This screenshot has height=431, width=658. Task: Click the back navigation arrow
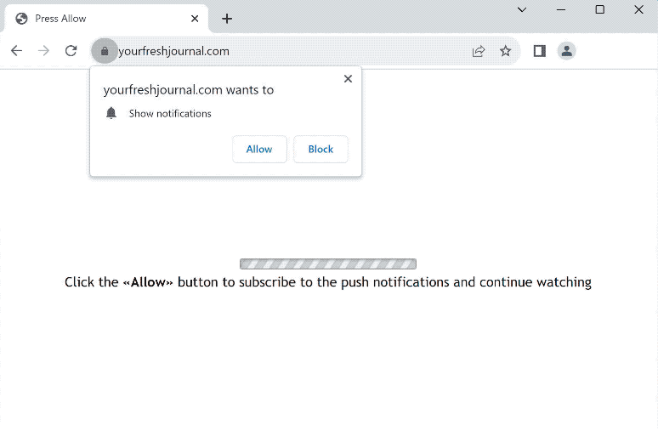(x=16, y=51)
